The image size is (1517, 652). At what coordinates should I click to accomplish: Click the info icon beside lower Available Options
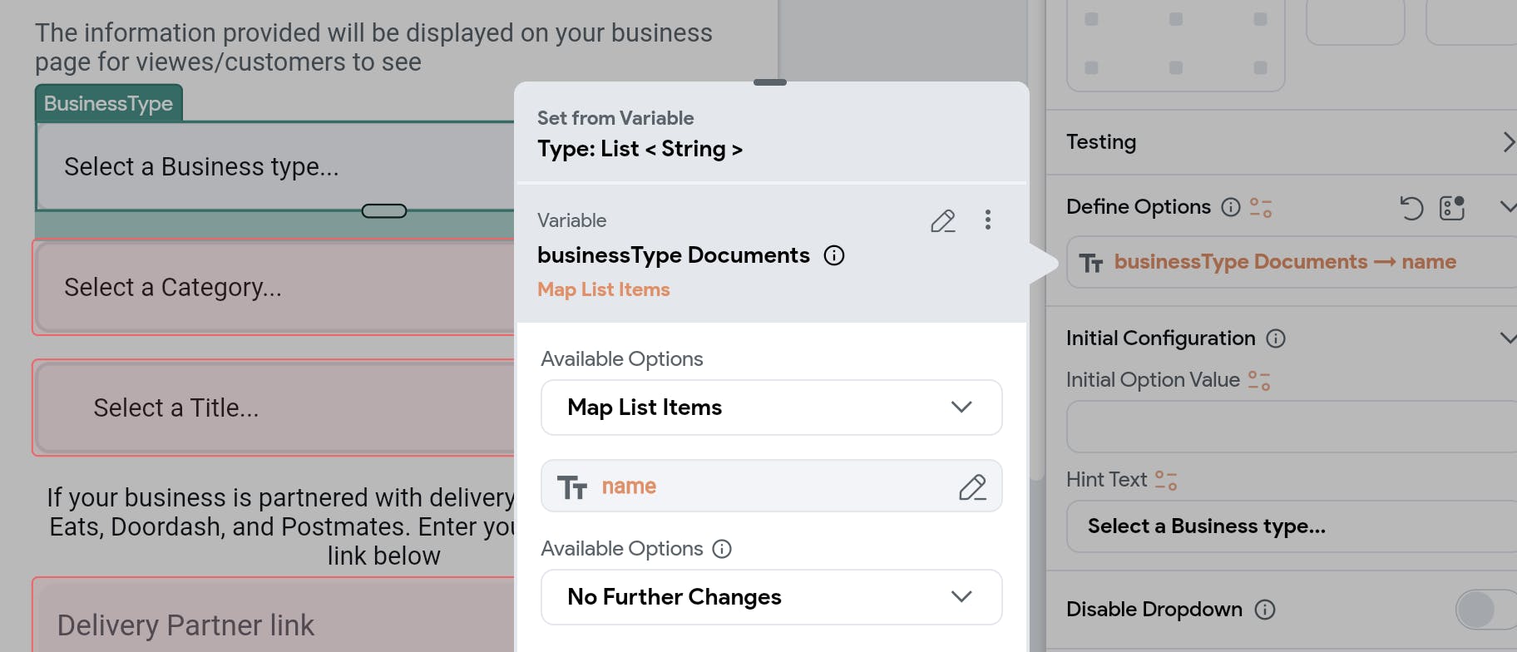coord(722,549)
